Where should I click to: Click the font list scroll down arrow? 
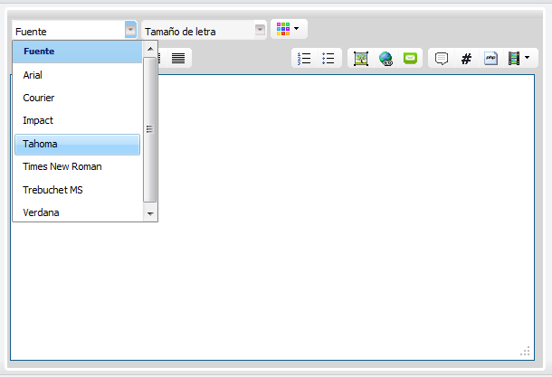coord(150,213)
